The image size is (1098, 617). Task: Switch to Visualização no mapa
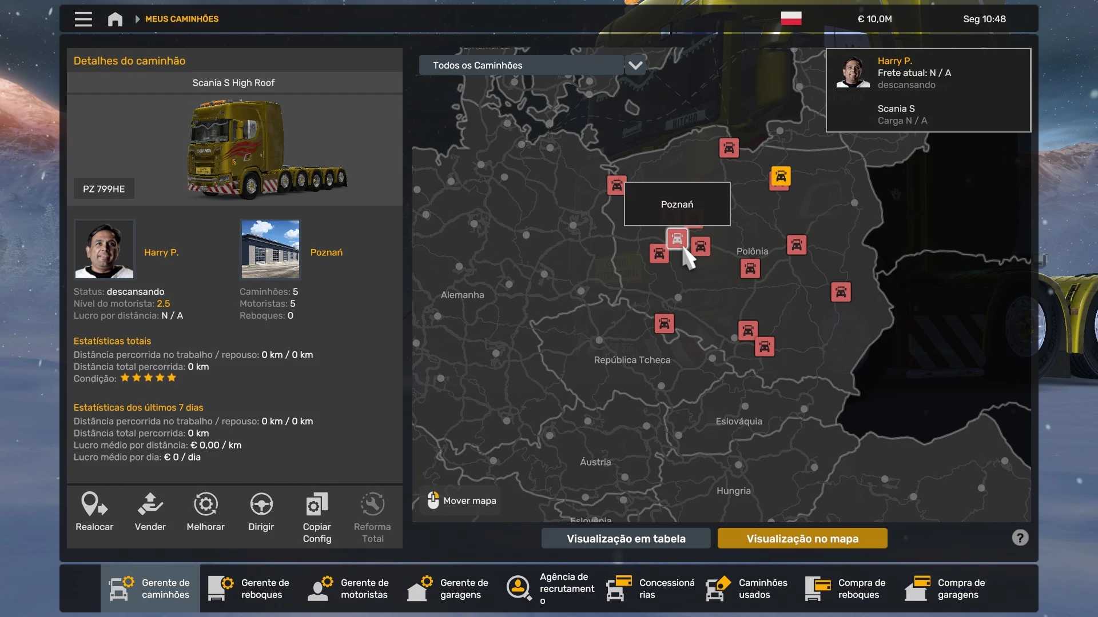click(x=802, y=538)
